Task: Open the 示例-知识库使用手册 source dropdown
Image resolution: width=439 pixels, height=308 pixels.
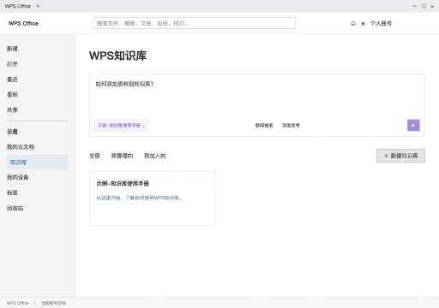Action: pos(121,126)
